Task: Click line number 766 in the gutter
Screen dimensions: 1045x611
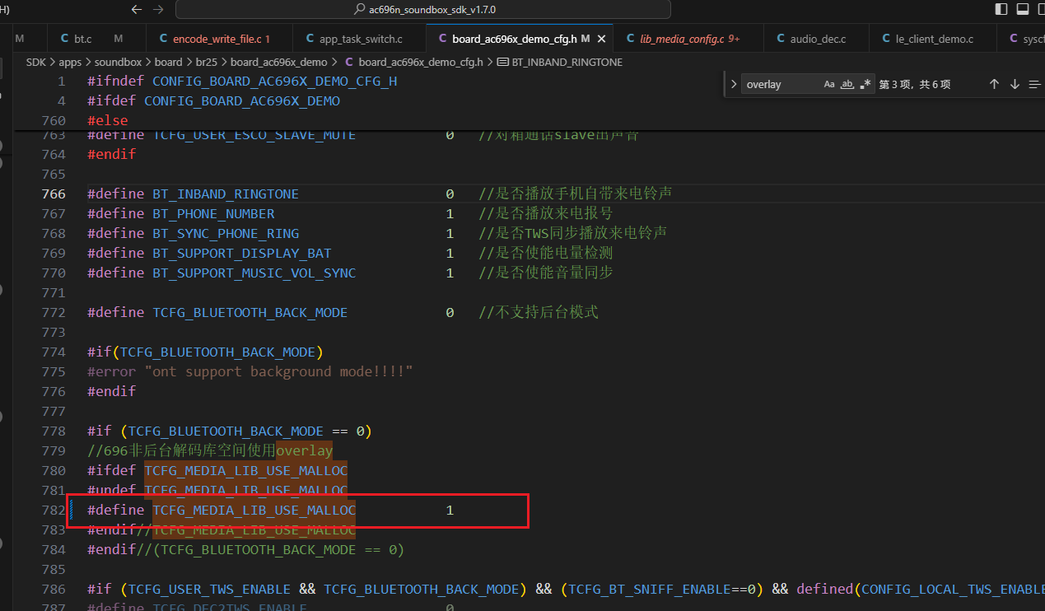Action: pyautogui.click(x=53, y=194)
